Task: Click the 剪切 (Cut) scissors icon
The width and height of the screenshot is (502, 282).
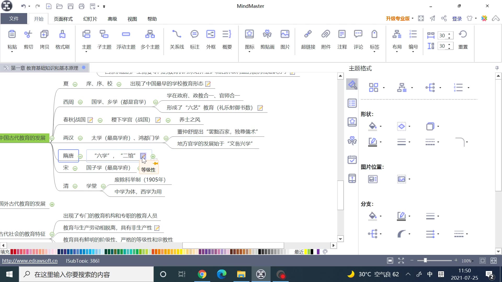Action: [28, 34]
